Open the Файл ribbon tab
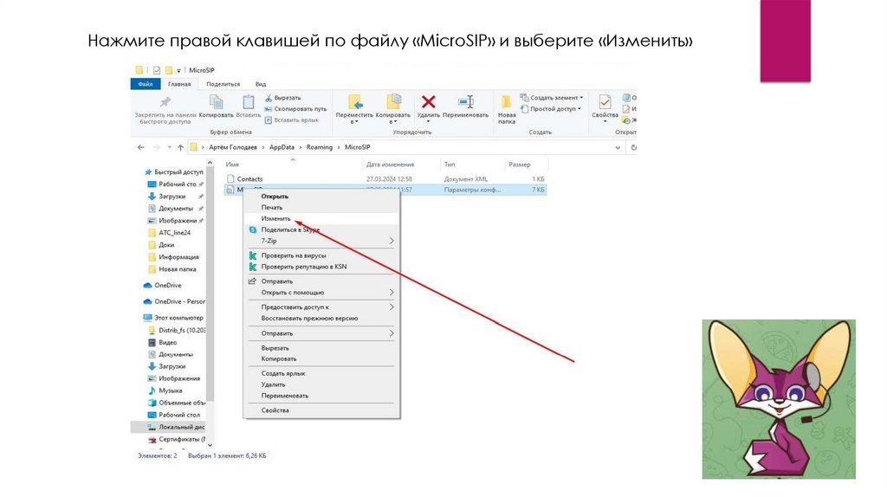 [x=146, y=84]
